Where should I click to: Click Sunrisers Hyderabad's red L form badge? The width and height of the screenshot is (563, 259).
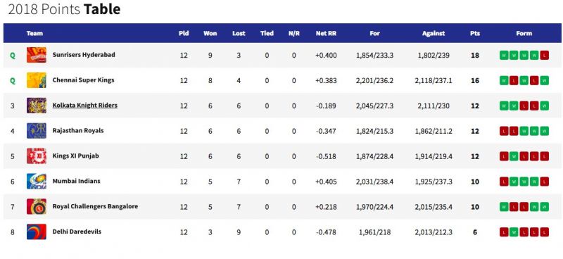pos(544,56)
